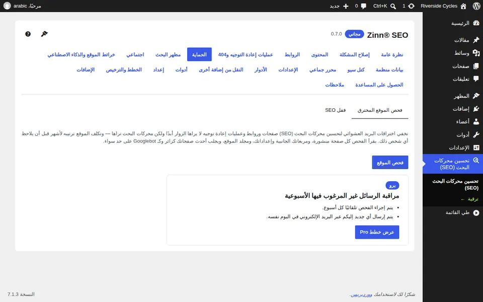Click the user avatar next to مرحبًا arabic
483x302 pixels.
(x=7, y=6)
